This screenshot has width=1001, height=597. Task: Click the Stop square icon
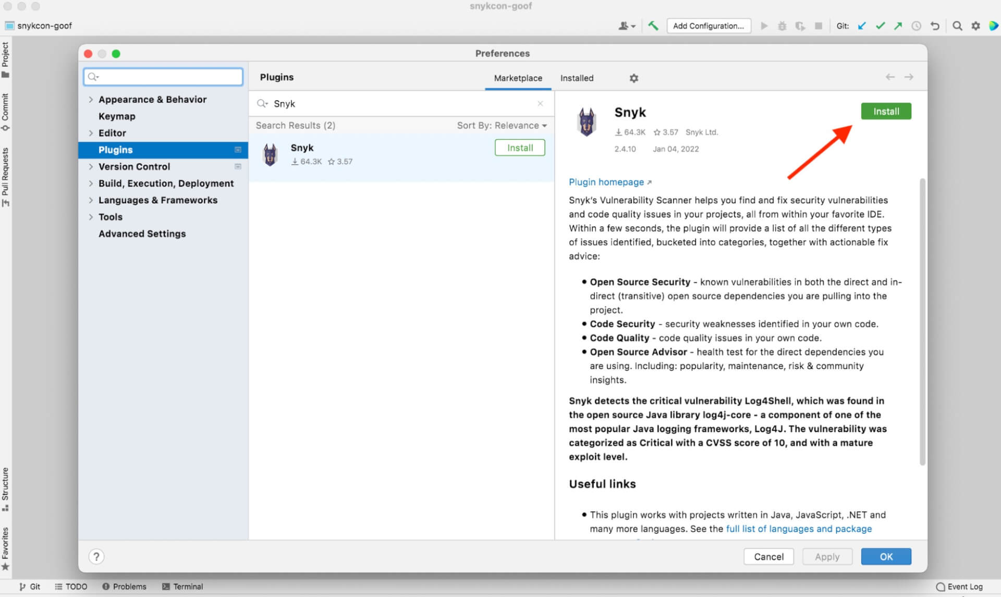click(x=819, y=26)
